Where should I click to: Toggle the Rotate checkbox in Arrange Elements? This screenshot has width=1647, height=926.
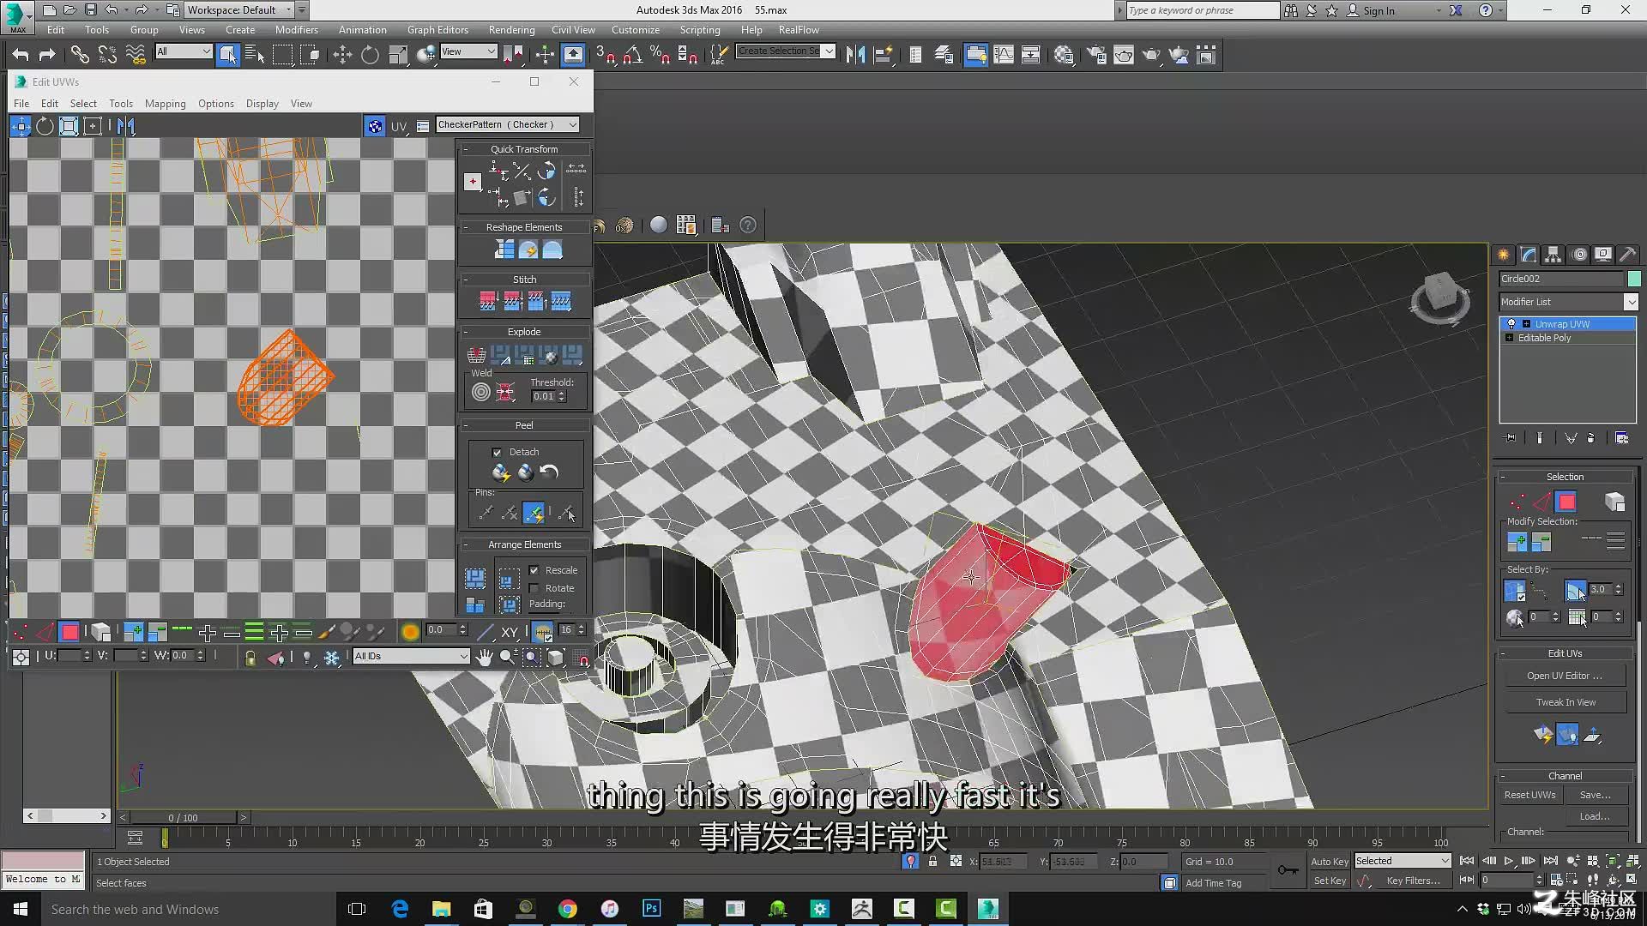(x=534, y=588)
